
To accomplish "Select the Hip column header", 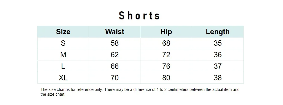I will click(166, 32).
